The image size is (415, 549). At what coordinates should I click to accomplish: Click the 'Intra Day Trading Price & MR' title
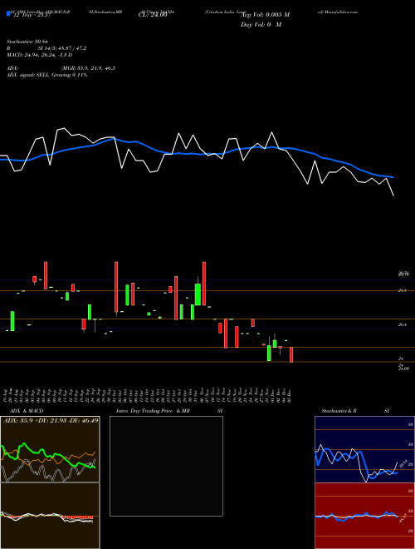(153, 411)
